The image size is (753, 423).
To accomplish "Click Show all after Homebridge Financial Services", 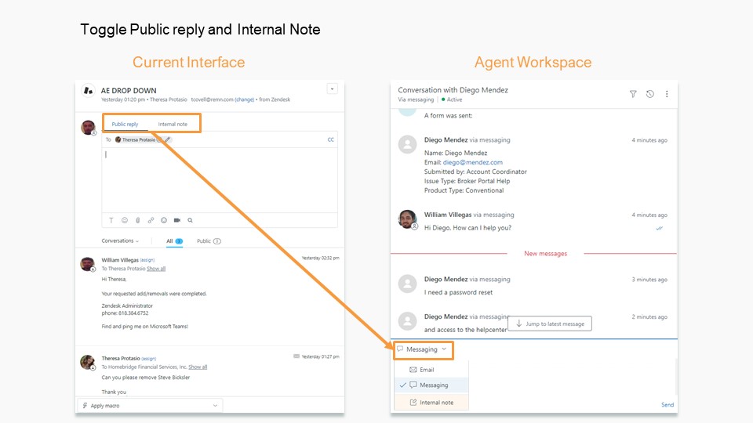I will [x=198, y=367].
